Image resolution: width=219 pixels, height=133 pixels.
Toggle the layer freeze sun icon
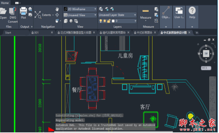tap(105, 21)
